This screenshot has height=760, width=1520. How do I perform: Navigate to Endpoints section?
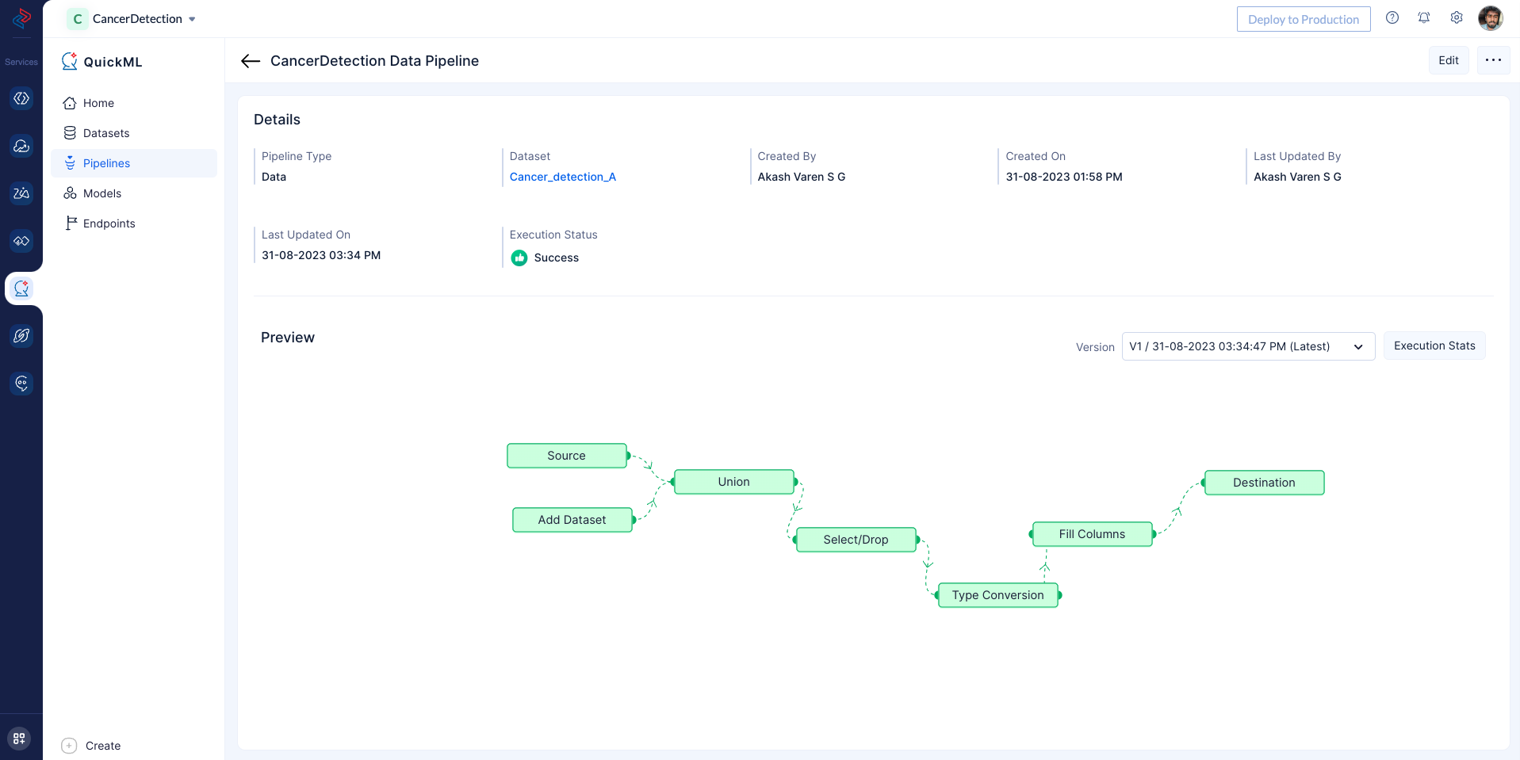pos(109,223)
